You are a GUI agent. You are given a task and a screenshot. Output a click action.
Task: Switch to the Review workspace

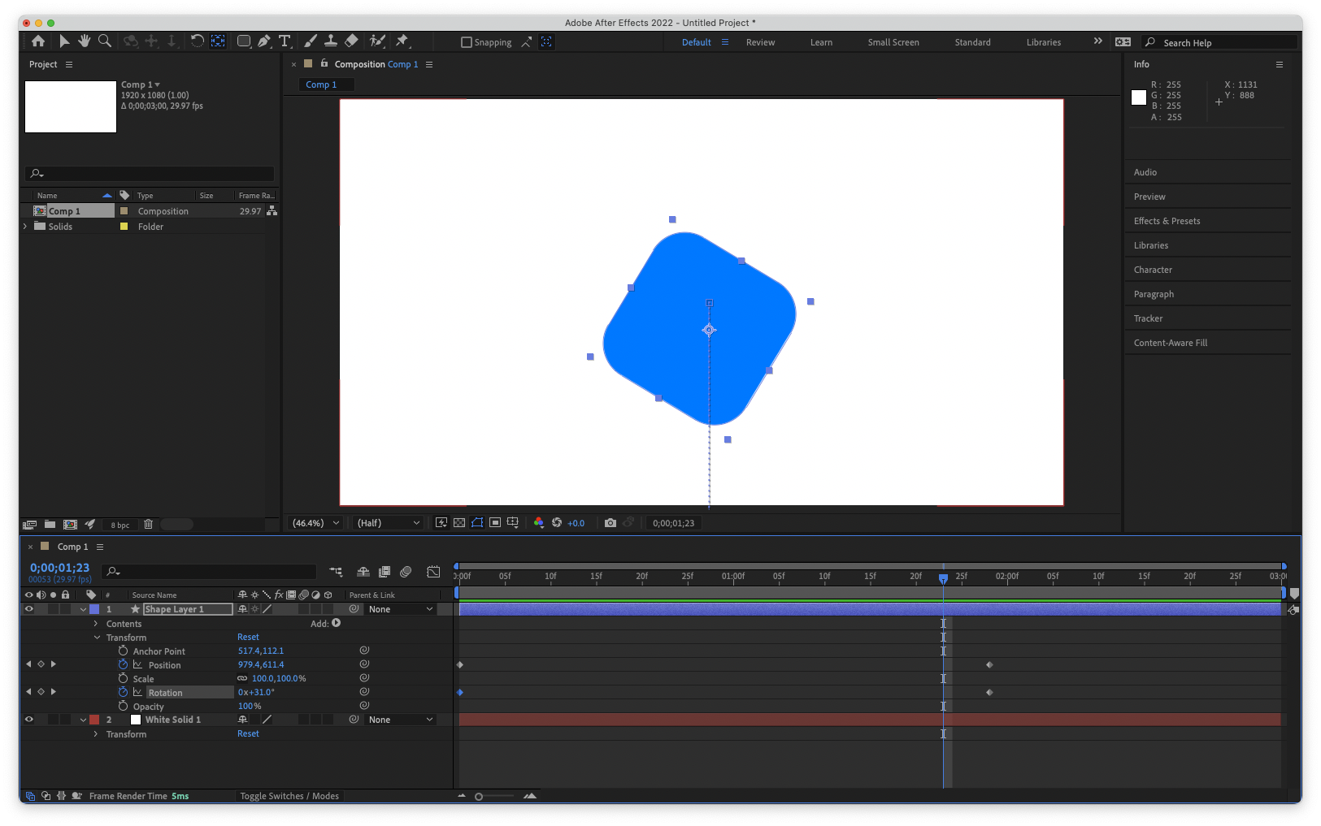(760, 42)
